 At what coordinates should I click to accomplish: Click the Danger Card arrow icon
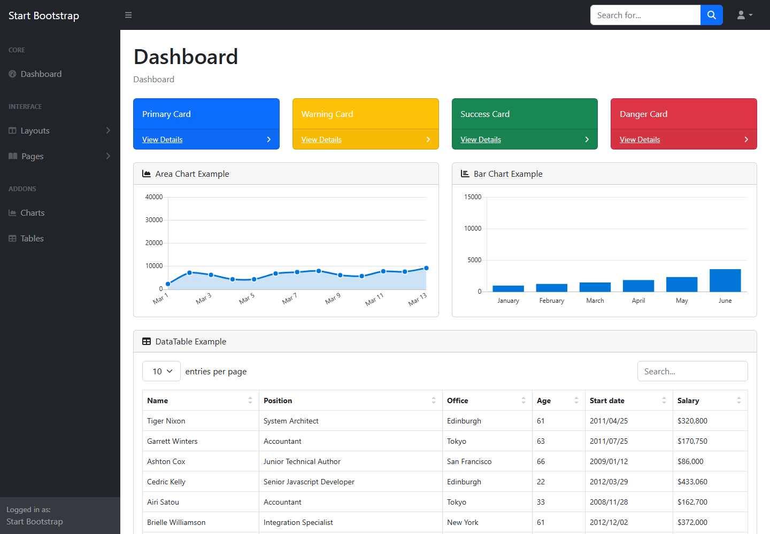point(746,139)
